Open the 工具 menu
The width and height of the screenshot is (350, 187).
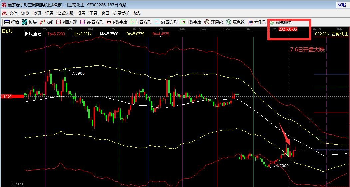point(93,13)
